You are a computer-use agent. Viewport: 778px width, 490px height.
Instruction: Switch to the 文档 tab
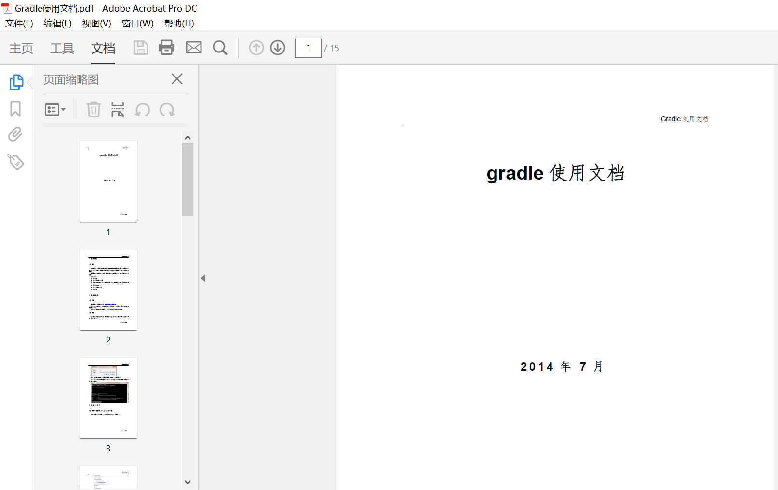(103, 48)
